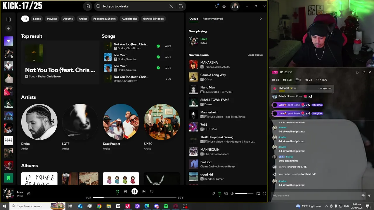This screenshot has width=374, height=210.
Task: Clear the search field with the X
Action: click(171, 6)
